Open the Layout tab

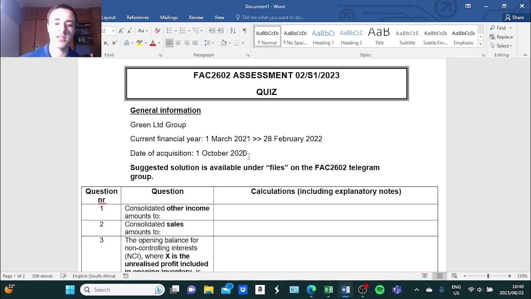pyautogui.click(x=109, y=17)
